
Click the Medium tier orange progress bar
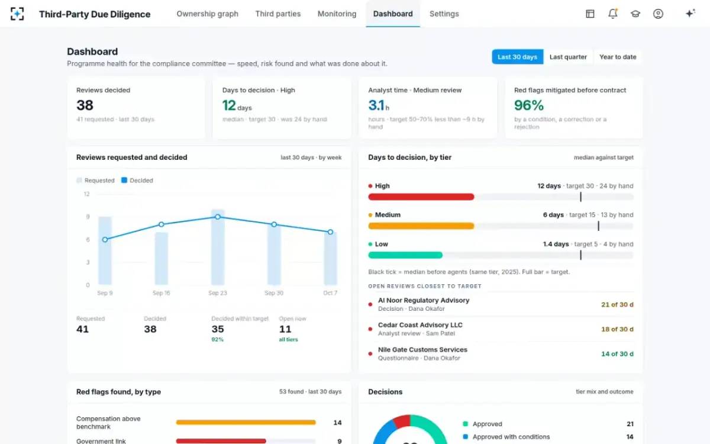click(x=421, y=226)
